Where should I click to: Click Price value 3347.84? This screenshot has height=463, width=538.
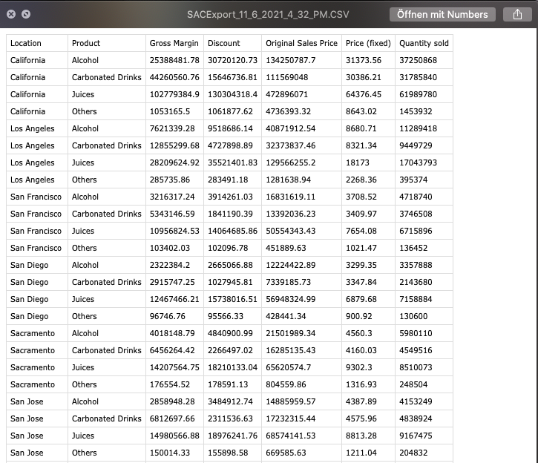click(361, 282)
